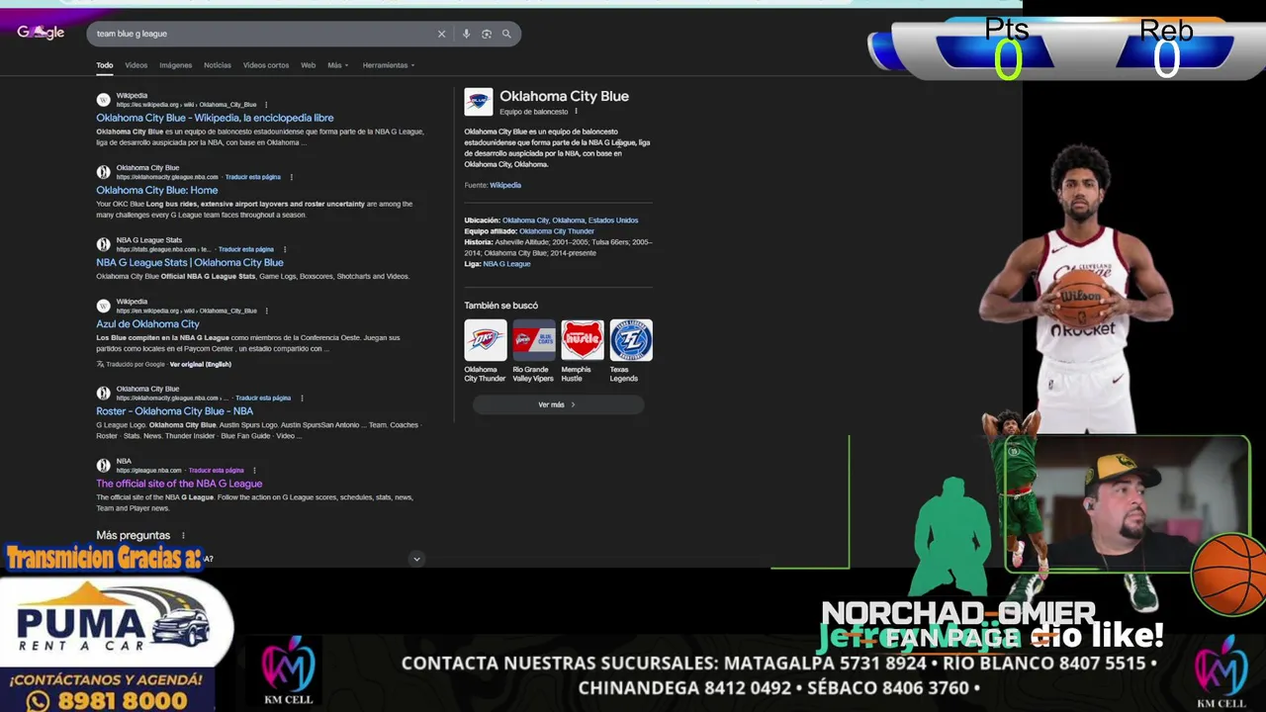Click the 'También se buscó' heading
The width and height of the screenshot is (1266, 712).
click(501, 306)
